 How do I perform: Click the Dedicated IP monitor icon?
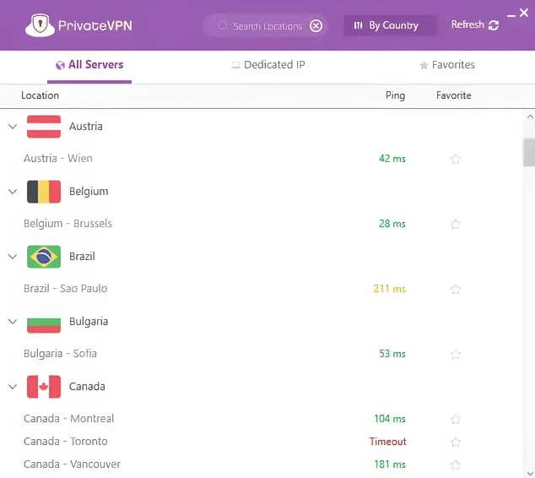[x=235, y=65]
